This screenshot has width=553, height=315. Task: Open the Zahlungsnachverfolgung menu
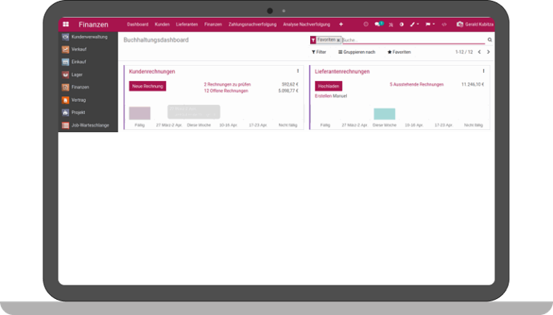pyautogui.click(x=252, y=24)
